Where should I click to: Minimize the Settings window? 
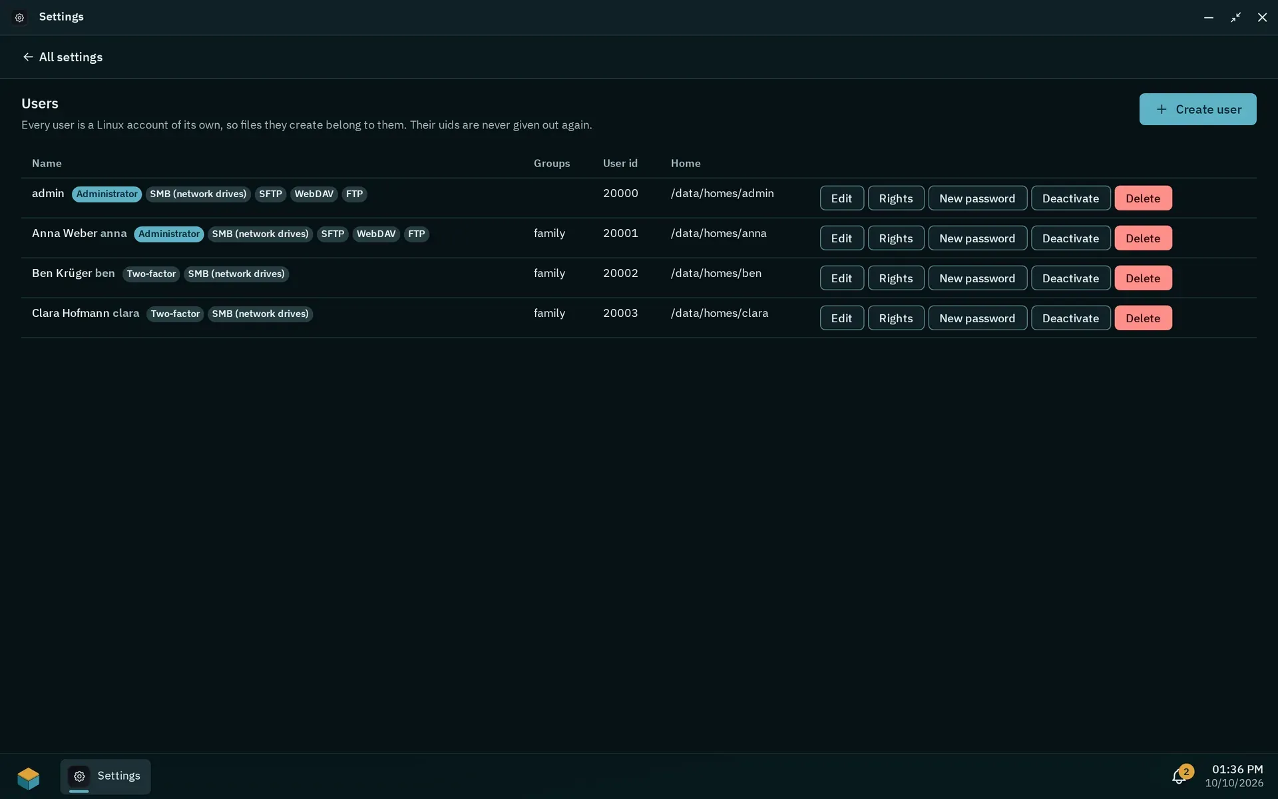(x=1209, y=17)
